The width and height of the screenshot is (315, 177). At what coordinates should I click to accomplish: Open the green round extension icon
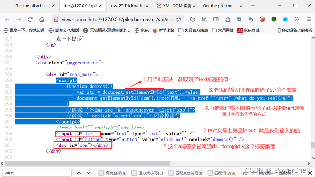tap(274, 19)
